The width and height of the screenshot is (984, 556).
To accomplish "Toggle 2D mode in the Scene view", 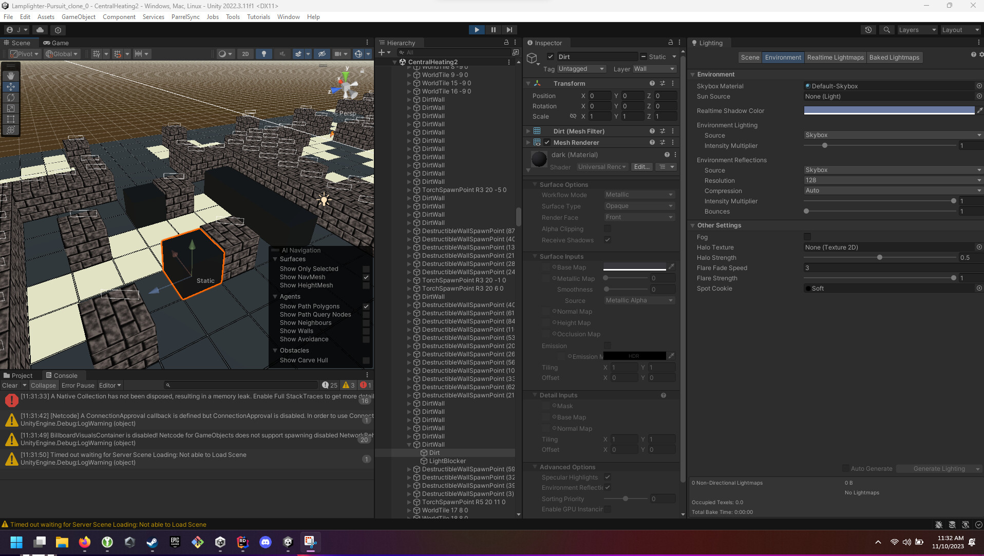I will pos(245,53).
